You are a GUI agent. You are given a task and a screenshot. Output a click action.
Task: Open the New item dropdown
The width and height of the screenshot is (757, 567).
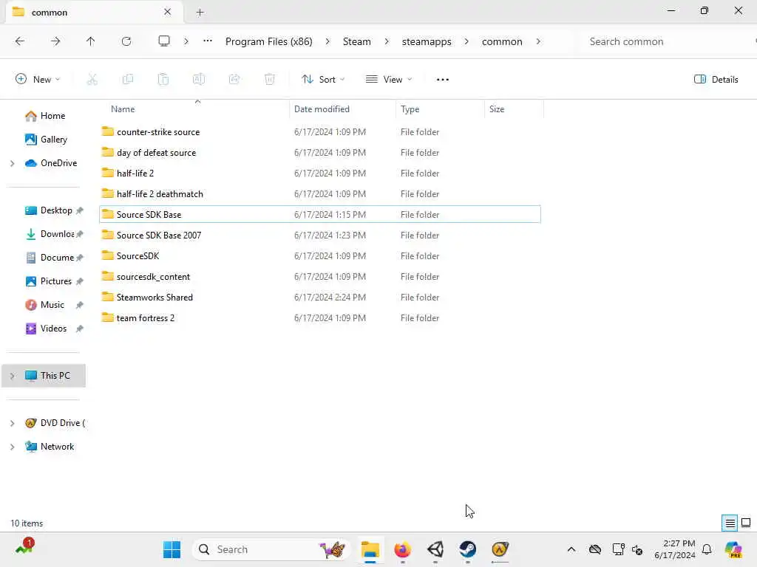38,80
